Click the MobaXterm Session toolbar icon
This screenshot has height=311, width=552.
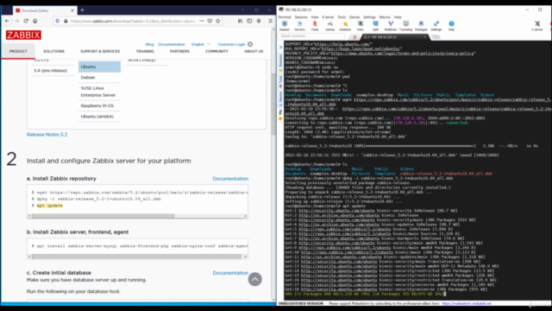coord(285,25)
